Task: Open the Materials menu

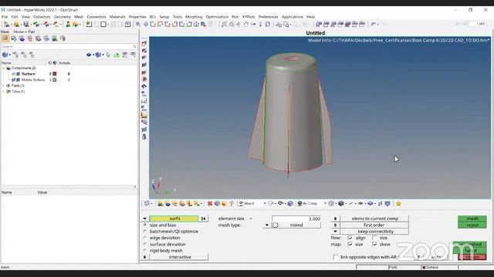Action: point(117,17)
